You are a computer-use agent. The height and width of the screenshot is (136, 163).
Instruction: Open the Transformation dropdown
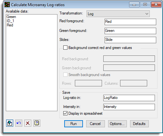click(x=118, y=14)
